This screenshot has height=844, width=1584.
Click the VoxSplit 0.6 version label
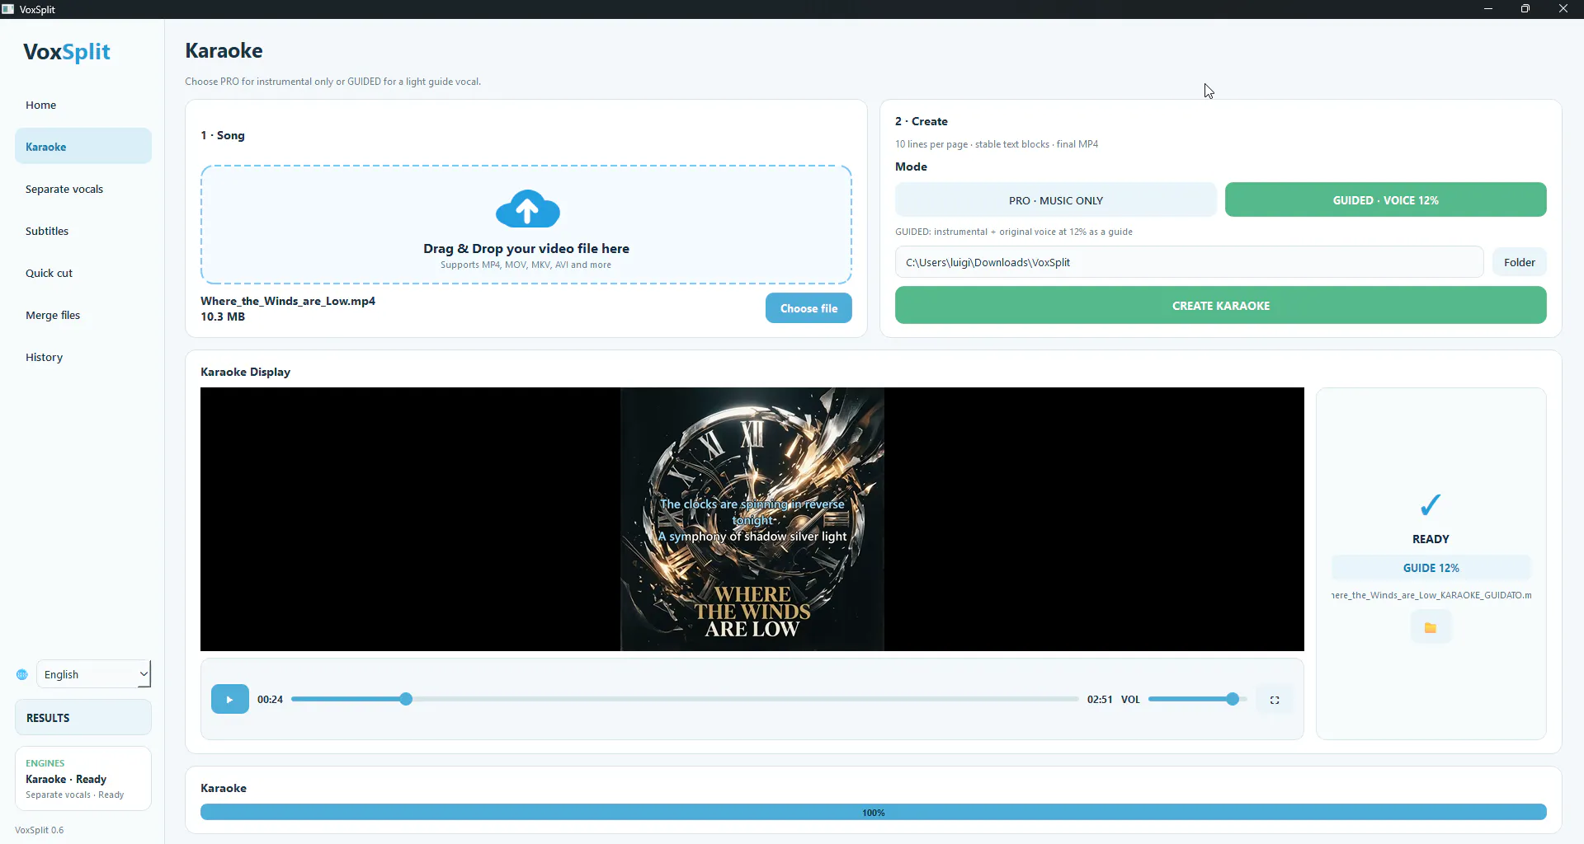pos(40,830)
